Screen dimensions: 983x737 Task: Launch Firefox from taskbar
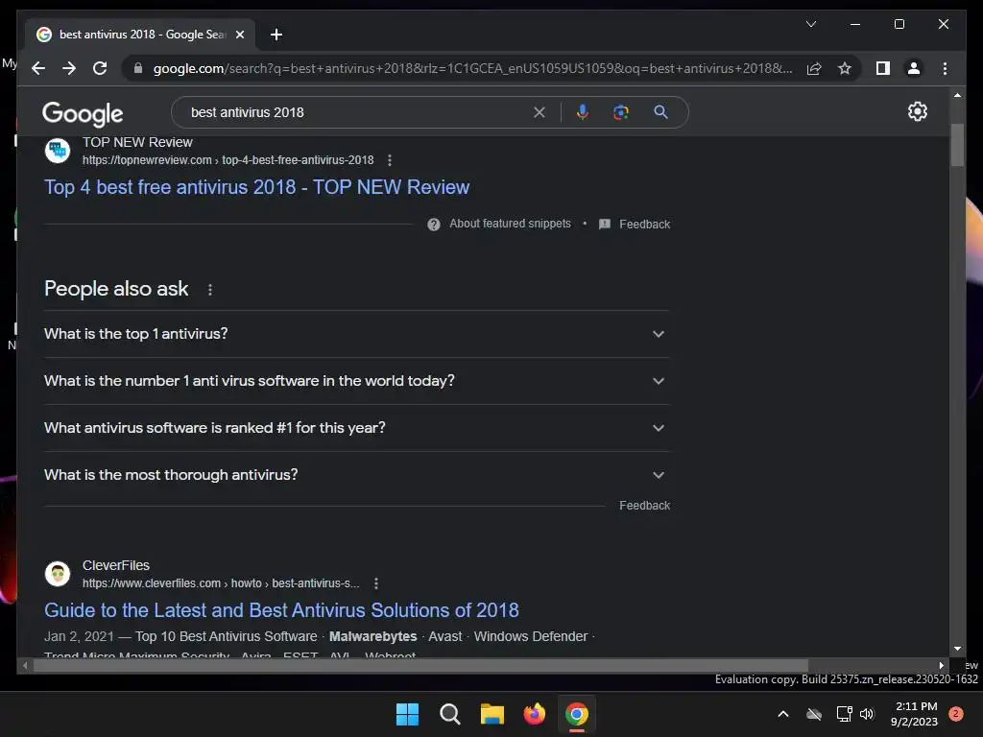[534, 714]
